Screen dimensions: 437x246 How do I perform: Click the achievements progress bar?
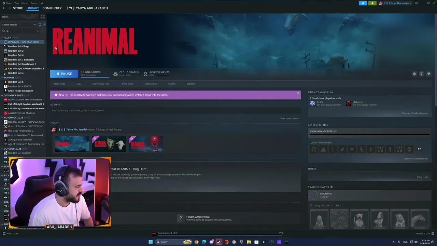click(x=369, y=134)
